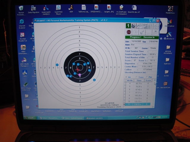
Task: Click the Dispersion value field
Action: click(147, 64)
